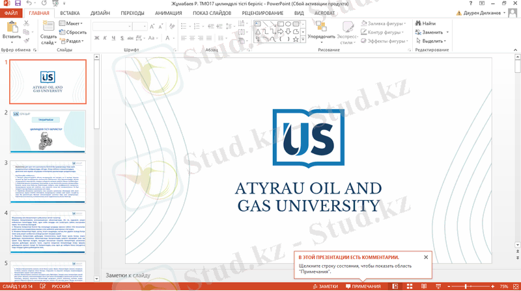Select slide 2 thumbnail
521x291 pixels.
click(x=48, y=132)
